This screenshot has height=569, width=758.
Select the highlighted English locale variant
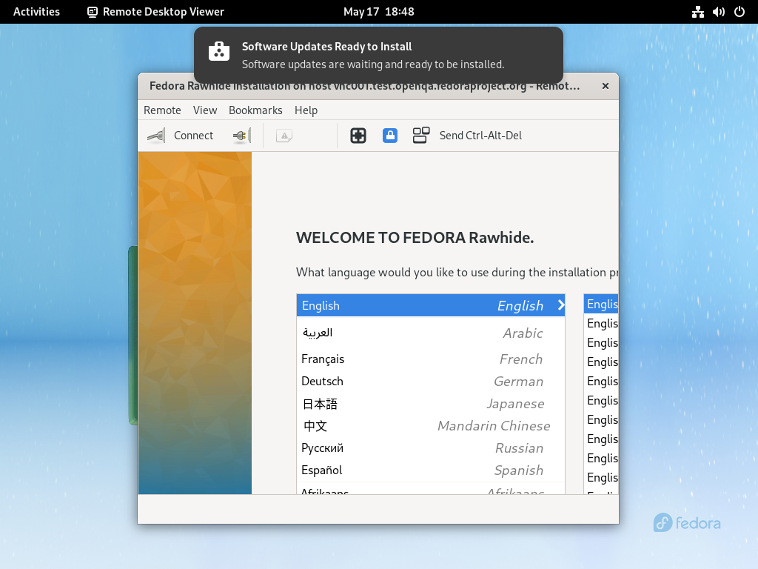pos(601,304)
